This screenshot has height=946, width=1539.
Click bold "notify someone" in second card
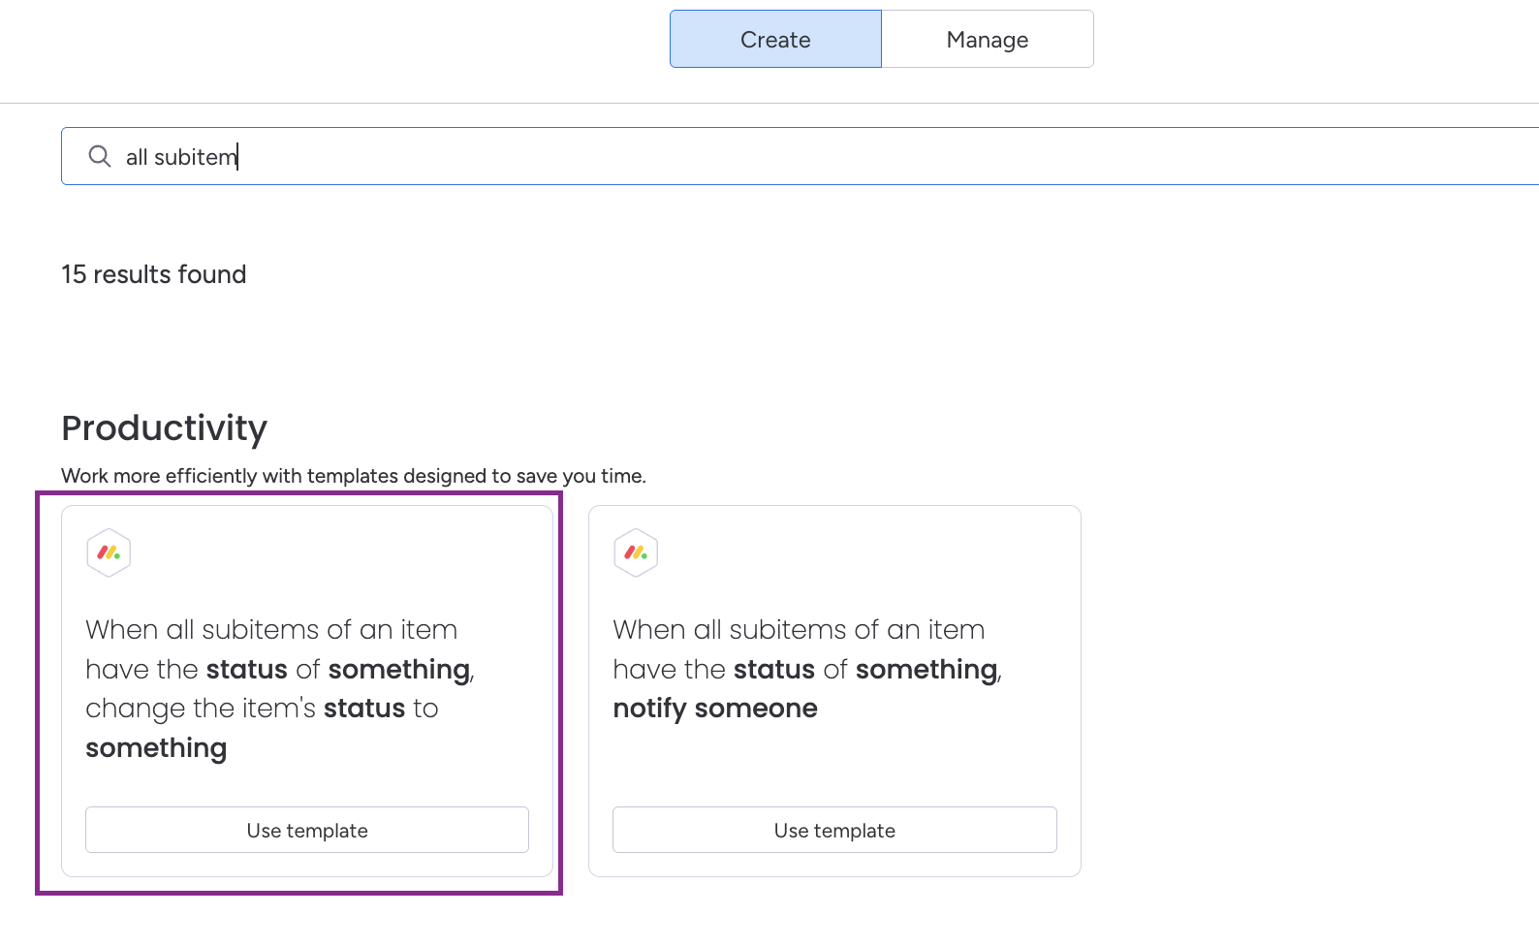tap(715, 709)
